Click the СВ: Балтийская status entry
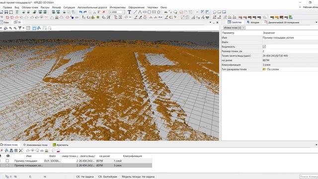 pos(108,177)
